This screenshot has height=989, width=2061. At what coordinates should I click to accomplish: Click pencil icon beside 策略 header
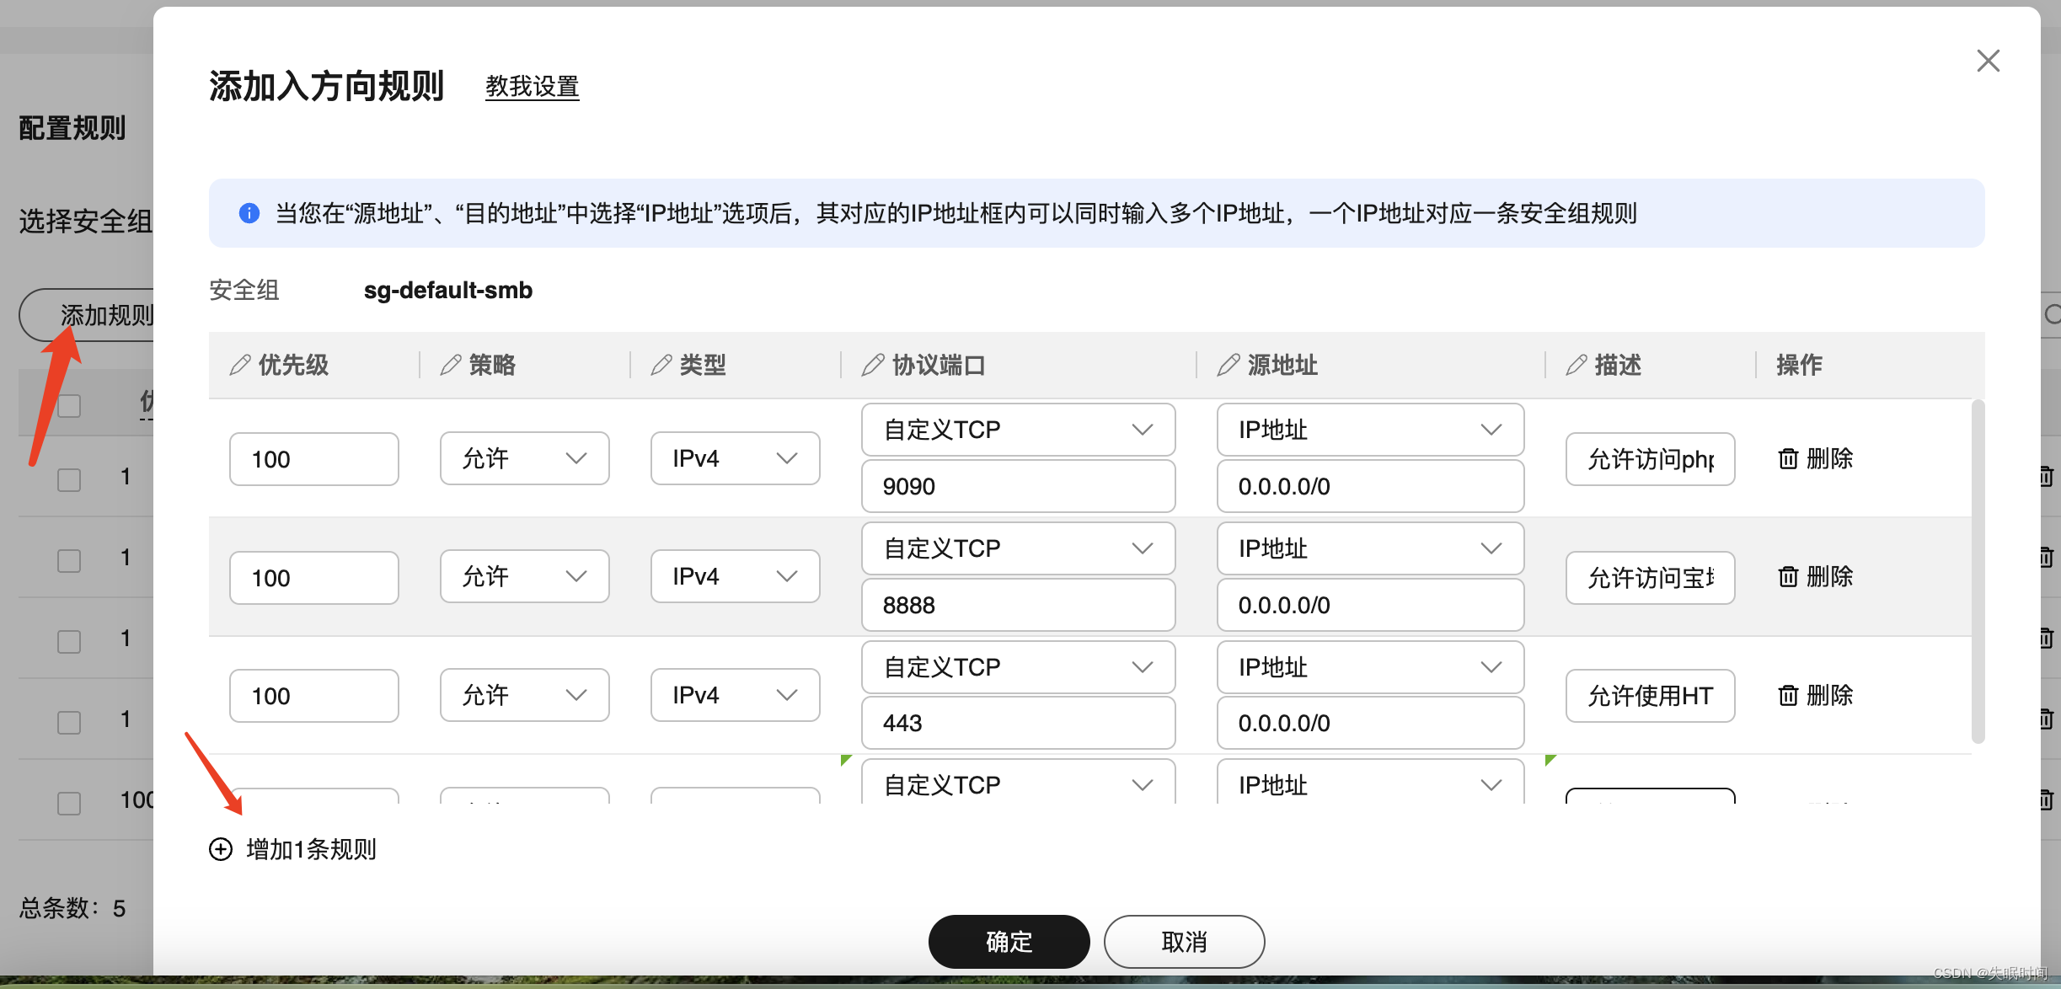click(451, 365)
